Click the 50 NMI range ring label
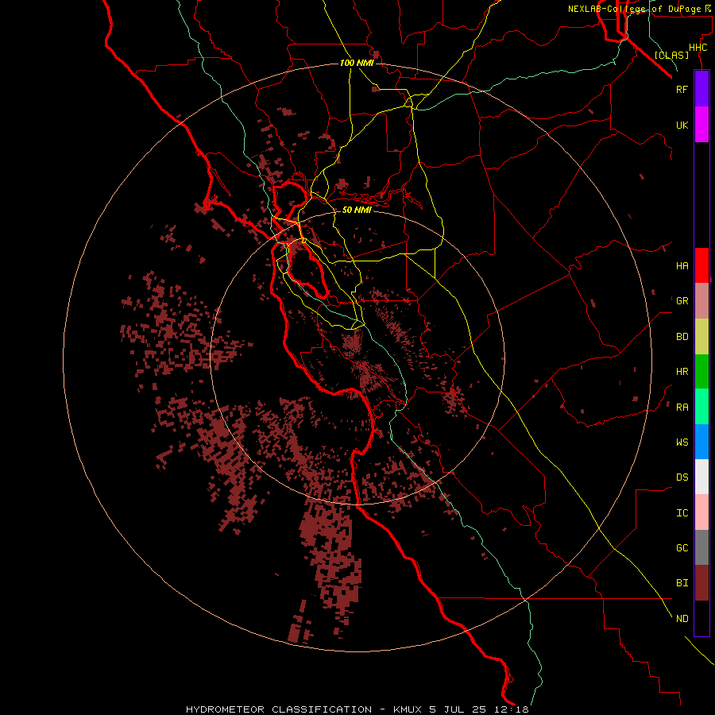This screenshot has width=715, height=715. pos(357,210)
